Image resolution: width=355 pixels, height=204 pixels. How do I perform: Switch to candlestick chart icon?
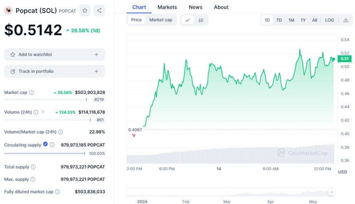201,20
